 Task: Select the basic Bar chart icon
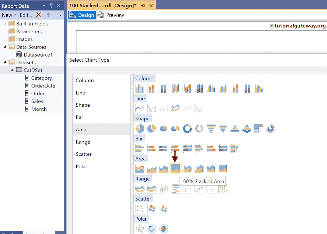pyautogui.click(x=140, y=148)
